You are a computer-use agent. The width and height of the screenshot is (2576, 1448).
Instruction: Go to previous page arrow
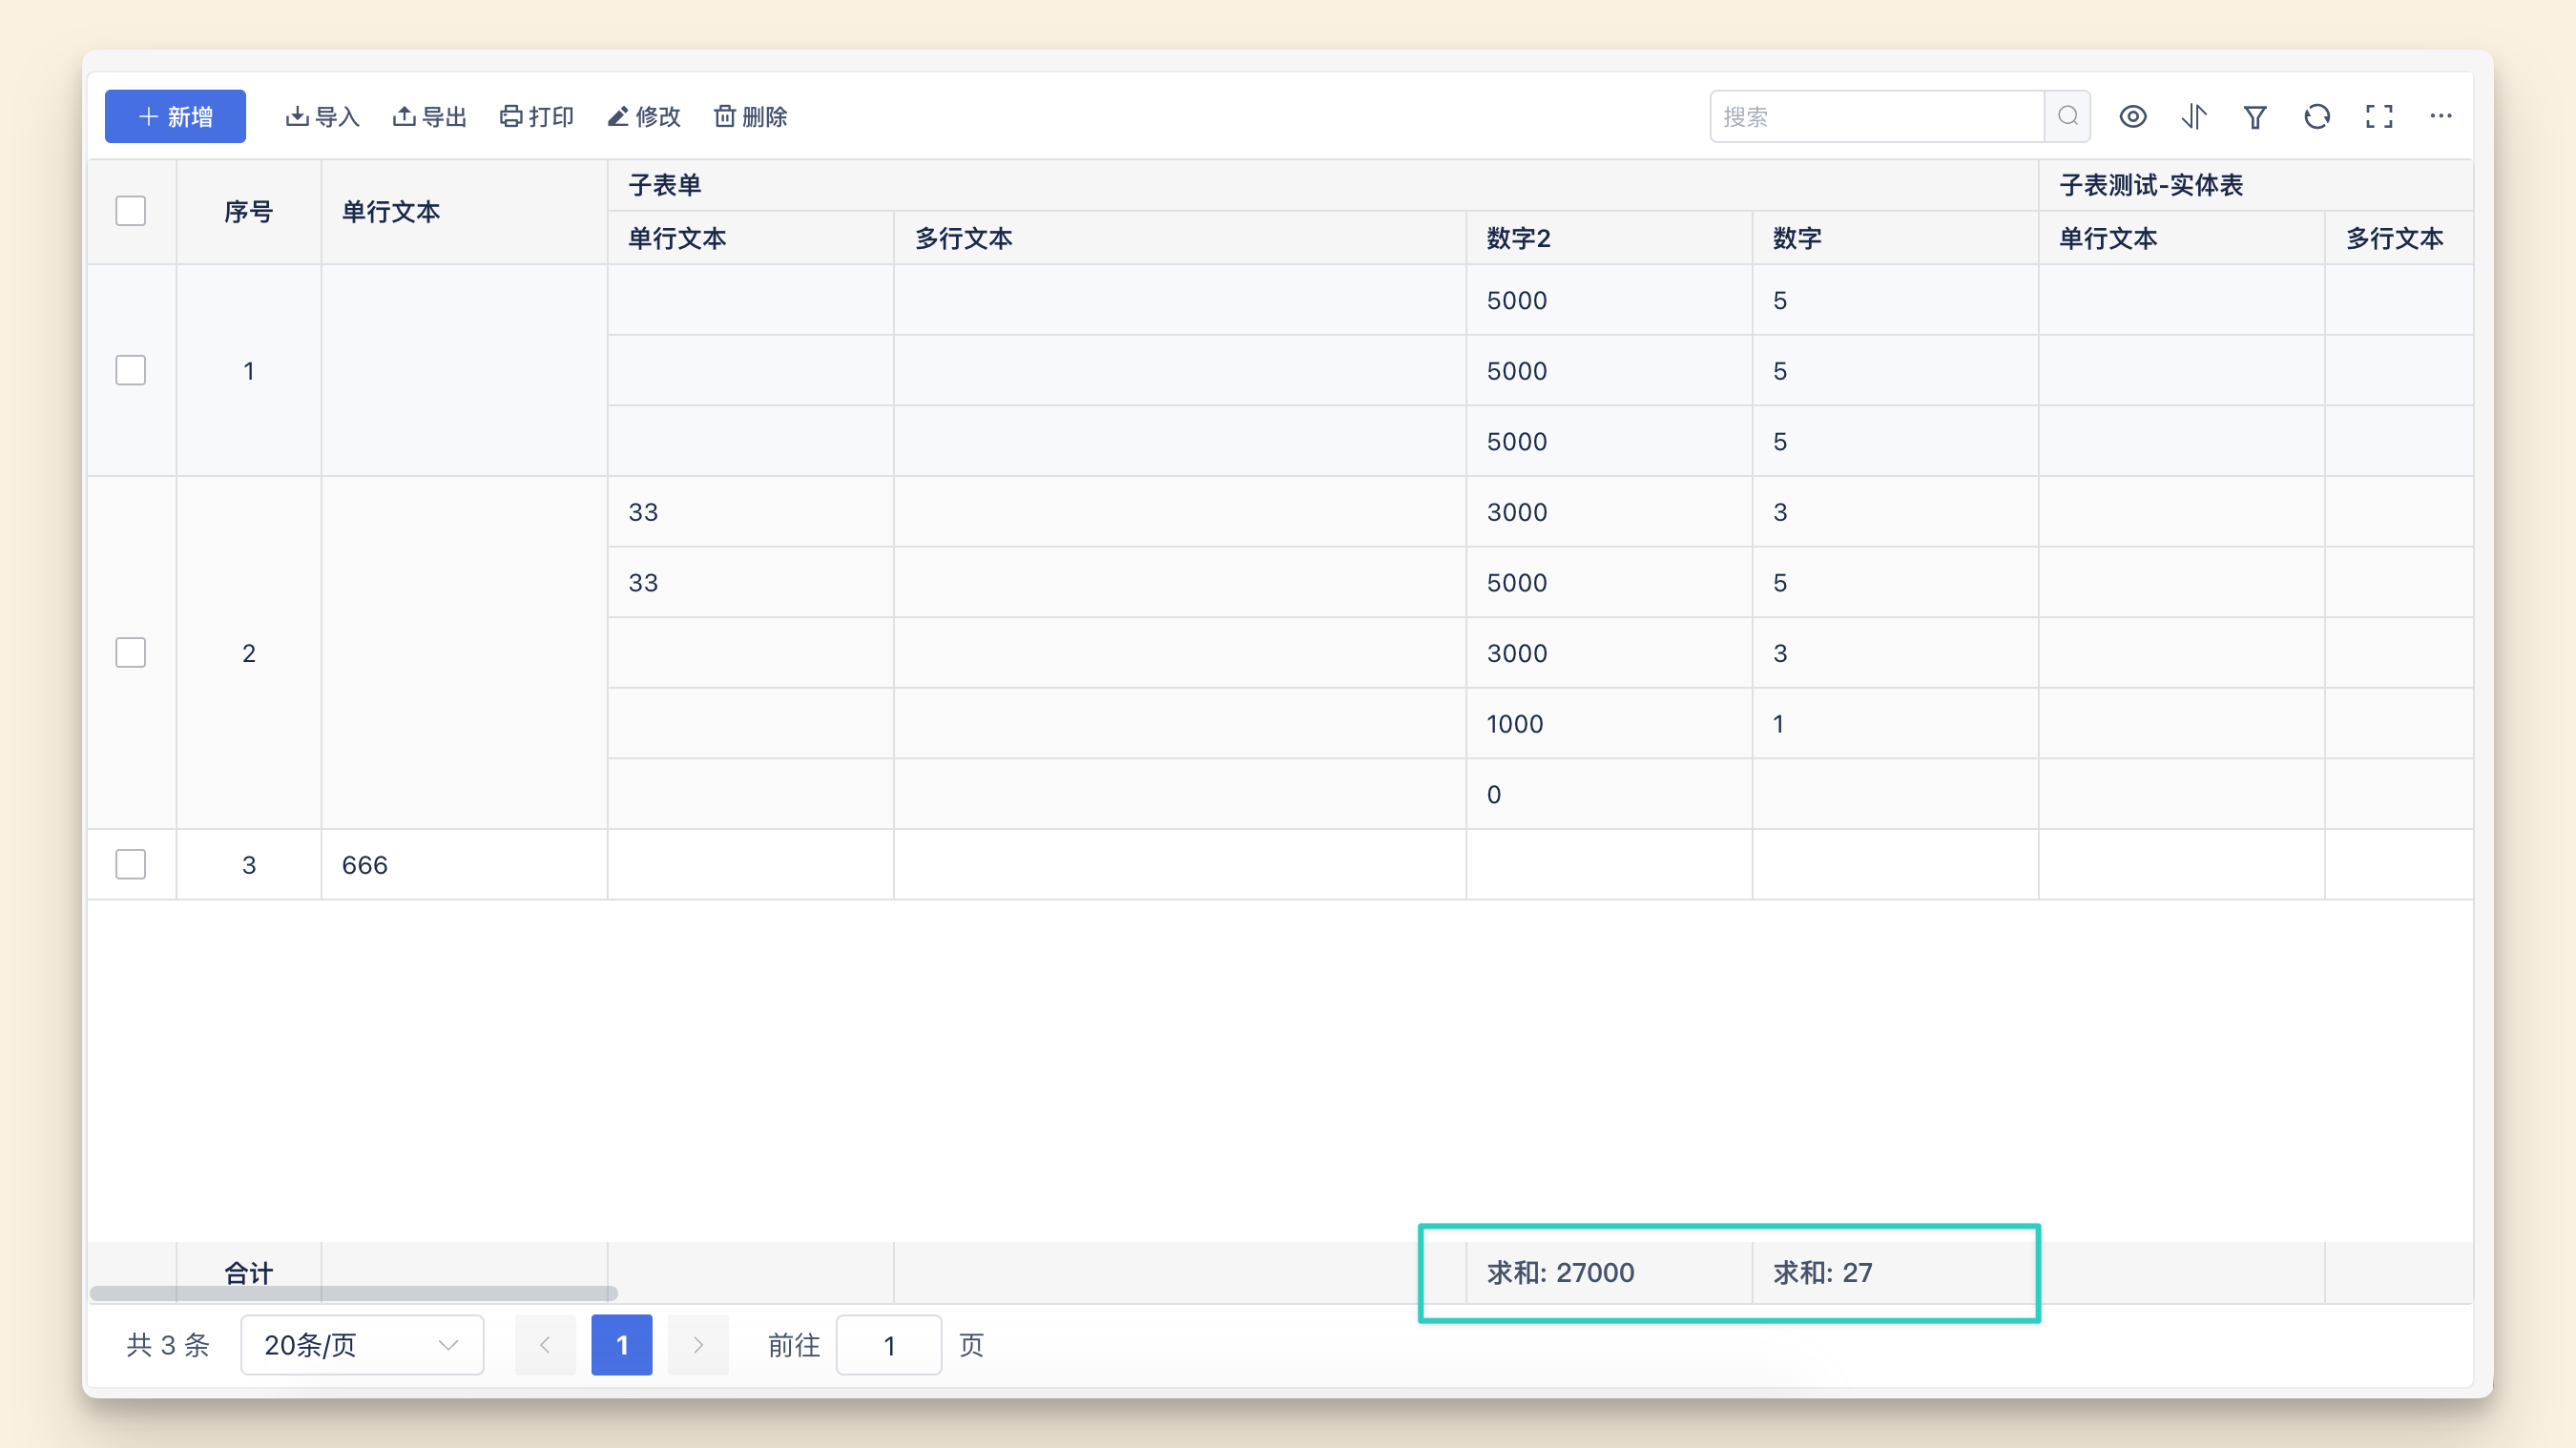point(545,1345)
